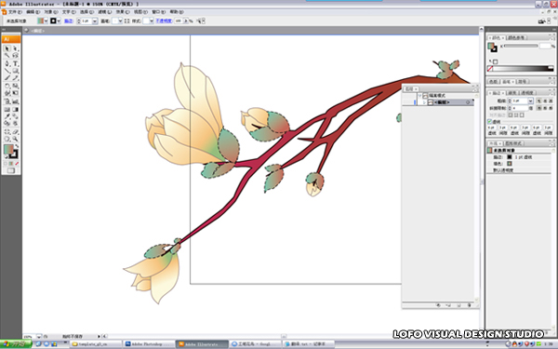Pick the Eyedropper tool
This screenshot has height=349, width=558.
[7, 116]
